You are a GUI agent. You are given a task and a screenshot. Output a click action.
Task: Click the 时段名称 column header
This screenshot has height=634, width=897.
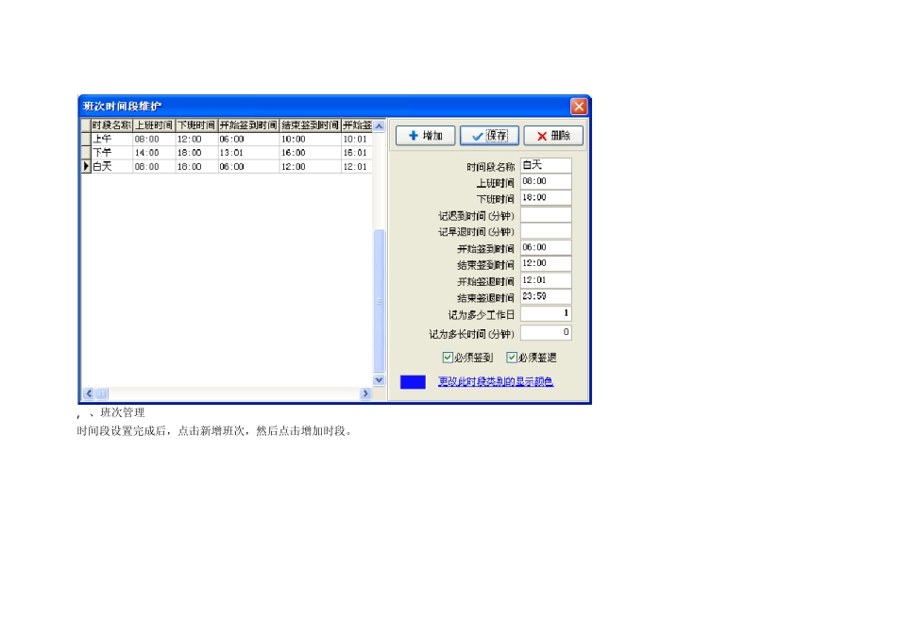[111, 125]
